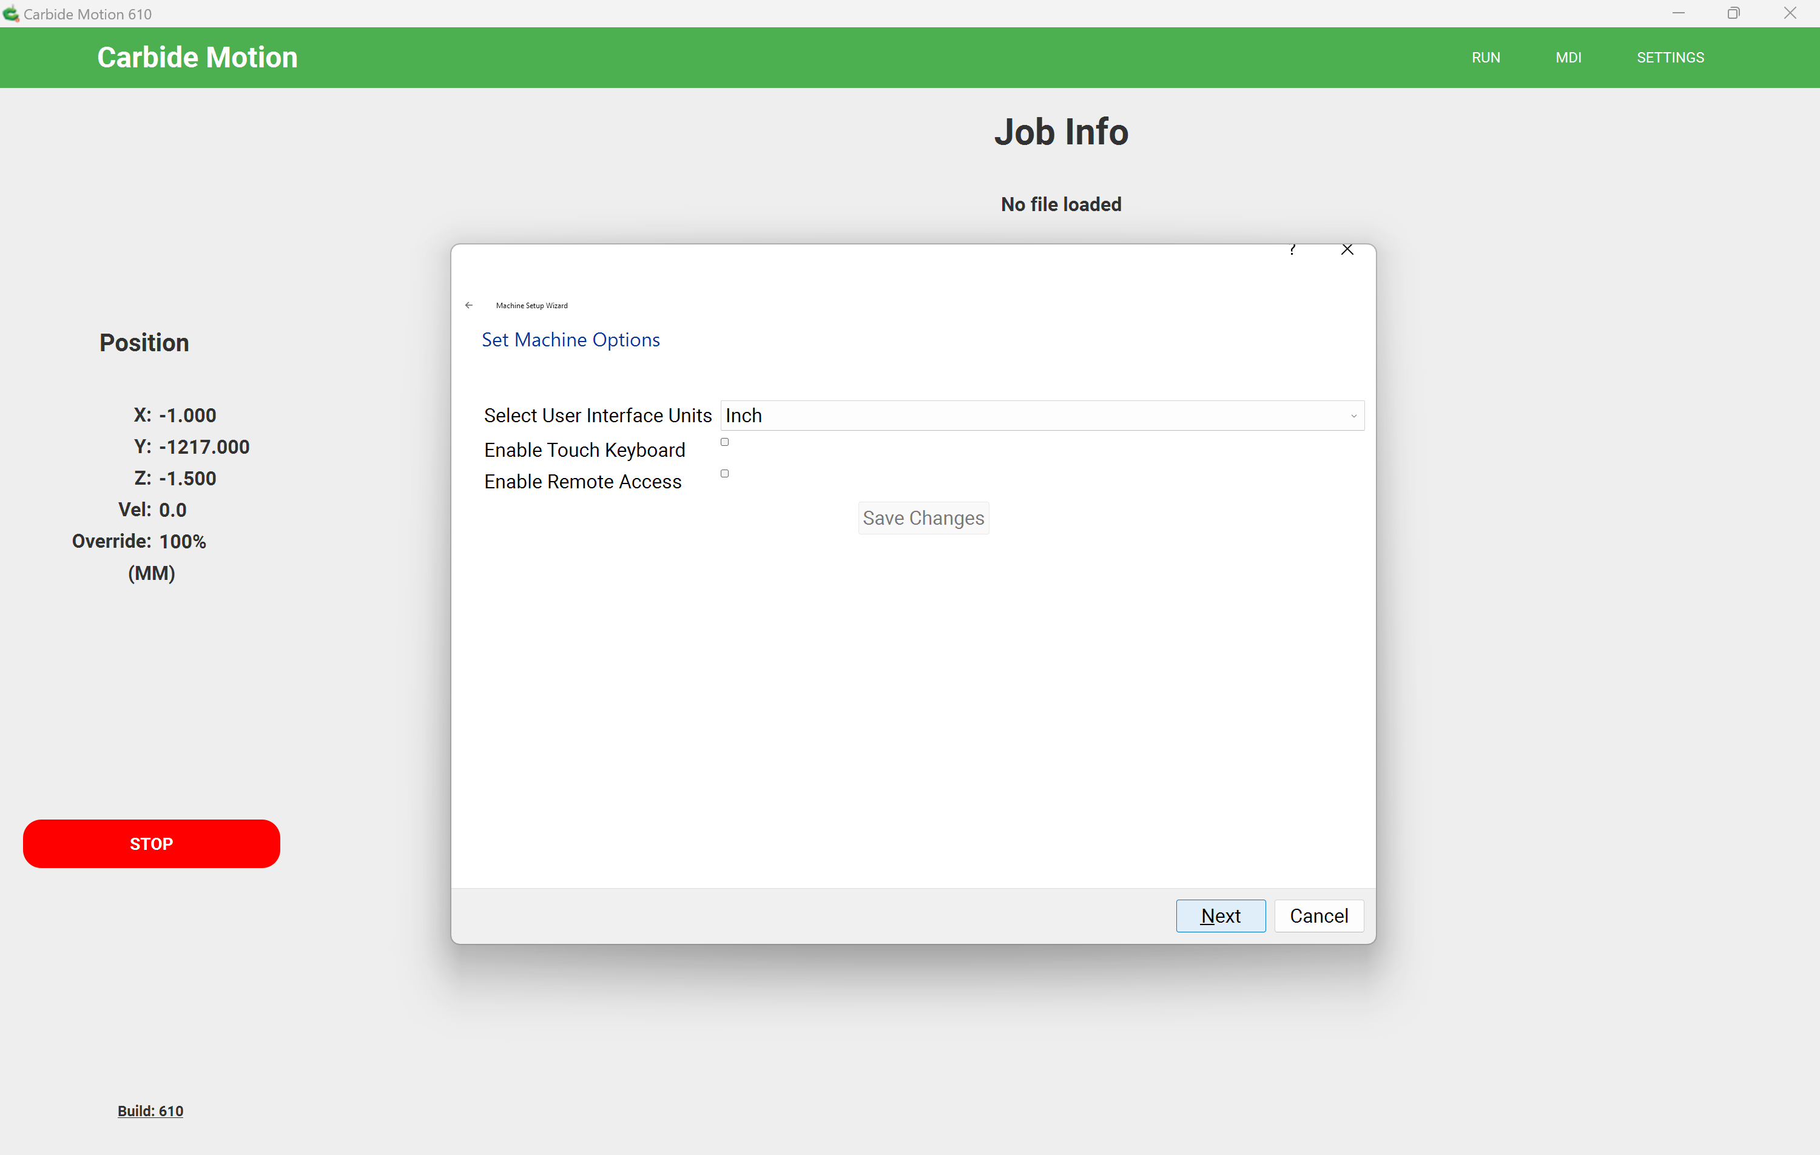Restore down the application window

[x=1733, y=13]
